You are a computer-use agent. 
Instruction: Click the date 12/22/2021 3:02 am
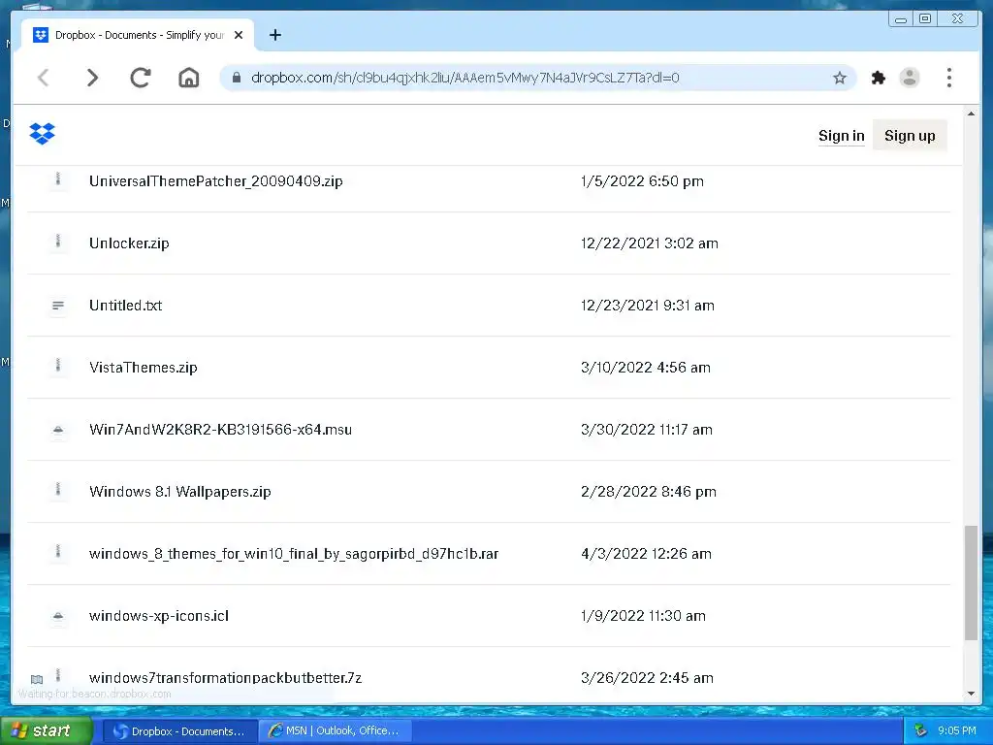[x=650, y=243]
